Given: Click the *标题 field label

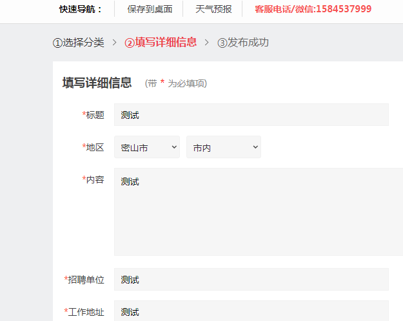Looking at the screenshot, I should click(x=93, y=115).
